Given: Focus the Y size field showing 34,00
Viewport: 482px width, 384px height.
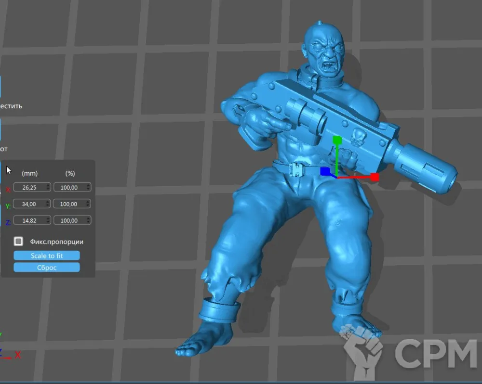Looking at the screenshot, I should (x=30, y=204).
